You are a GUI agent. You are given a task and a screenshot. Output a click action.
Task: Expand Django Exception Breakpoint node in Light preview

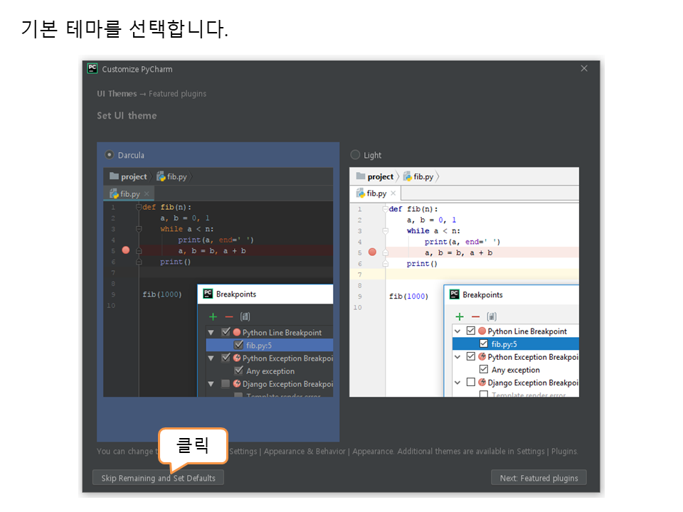coord(457,383)
